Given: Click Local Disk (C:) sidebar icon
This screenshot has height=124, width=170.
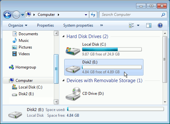Looking at the screenshot, I should pyautogui.click(x=15, y=87).
